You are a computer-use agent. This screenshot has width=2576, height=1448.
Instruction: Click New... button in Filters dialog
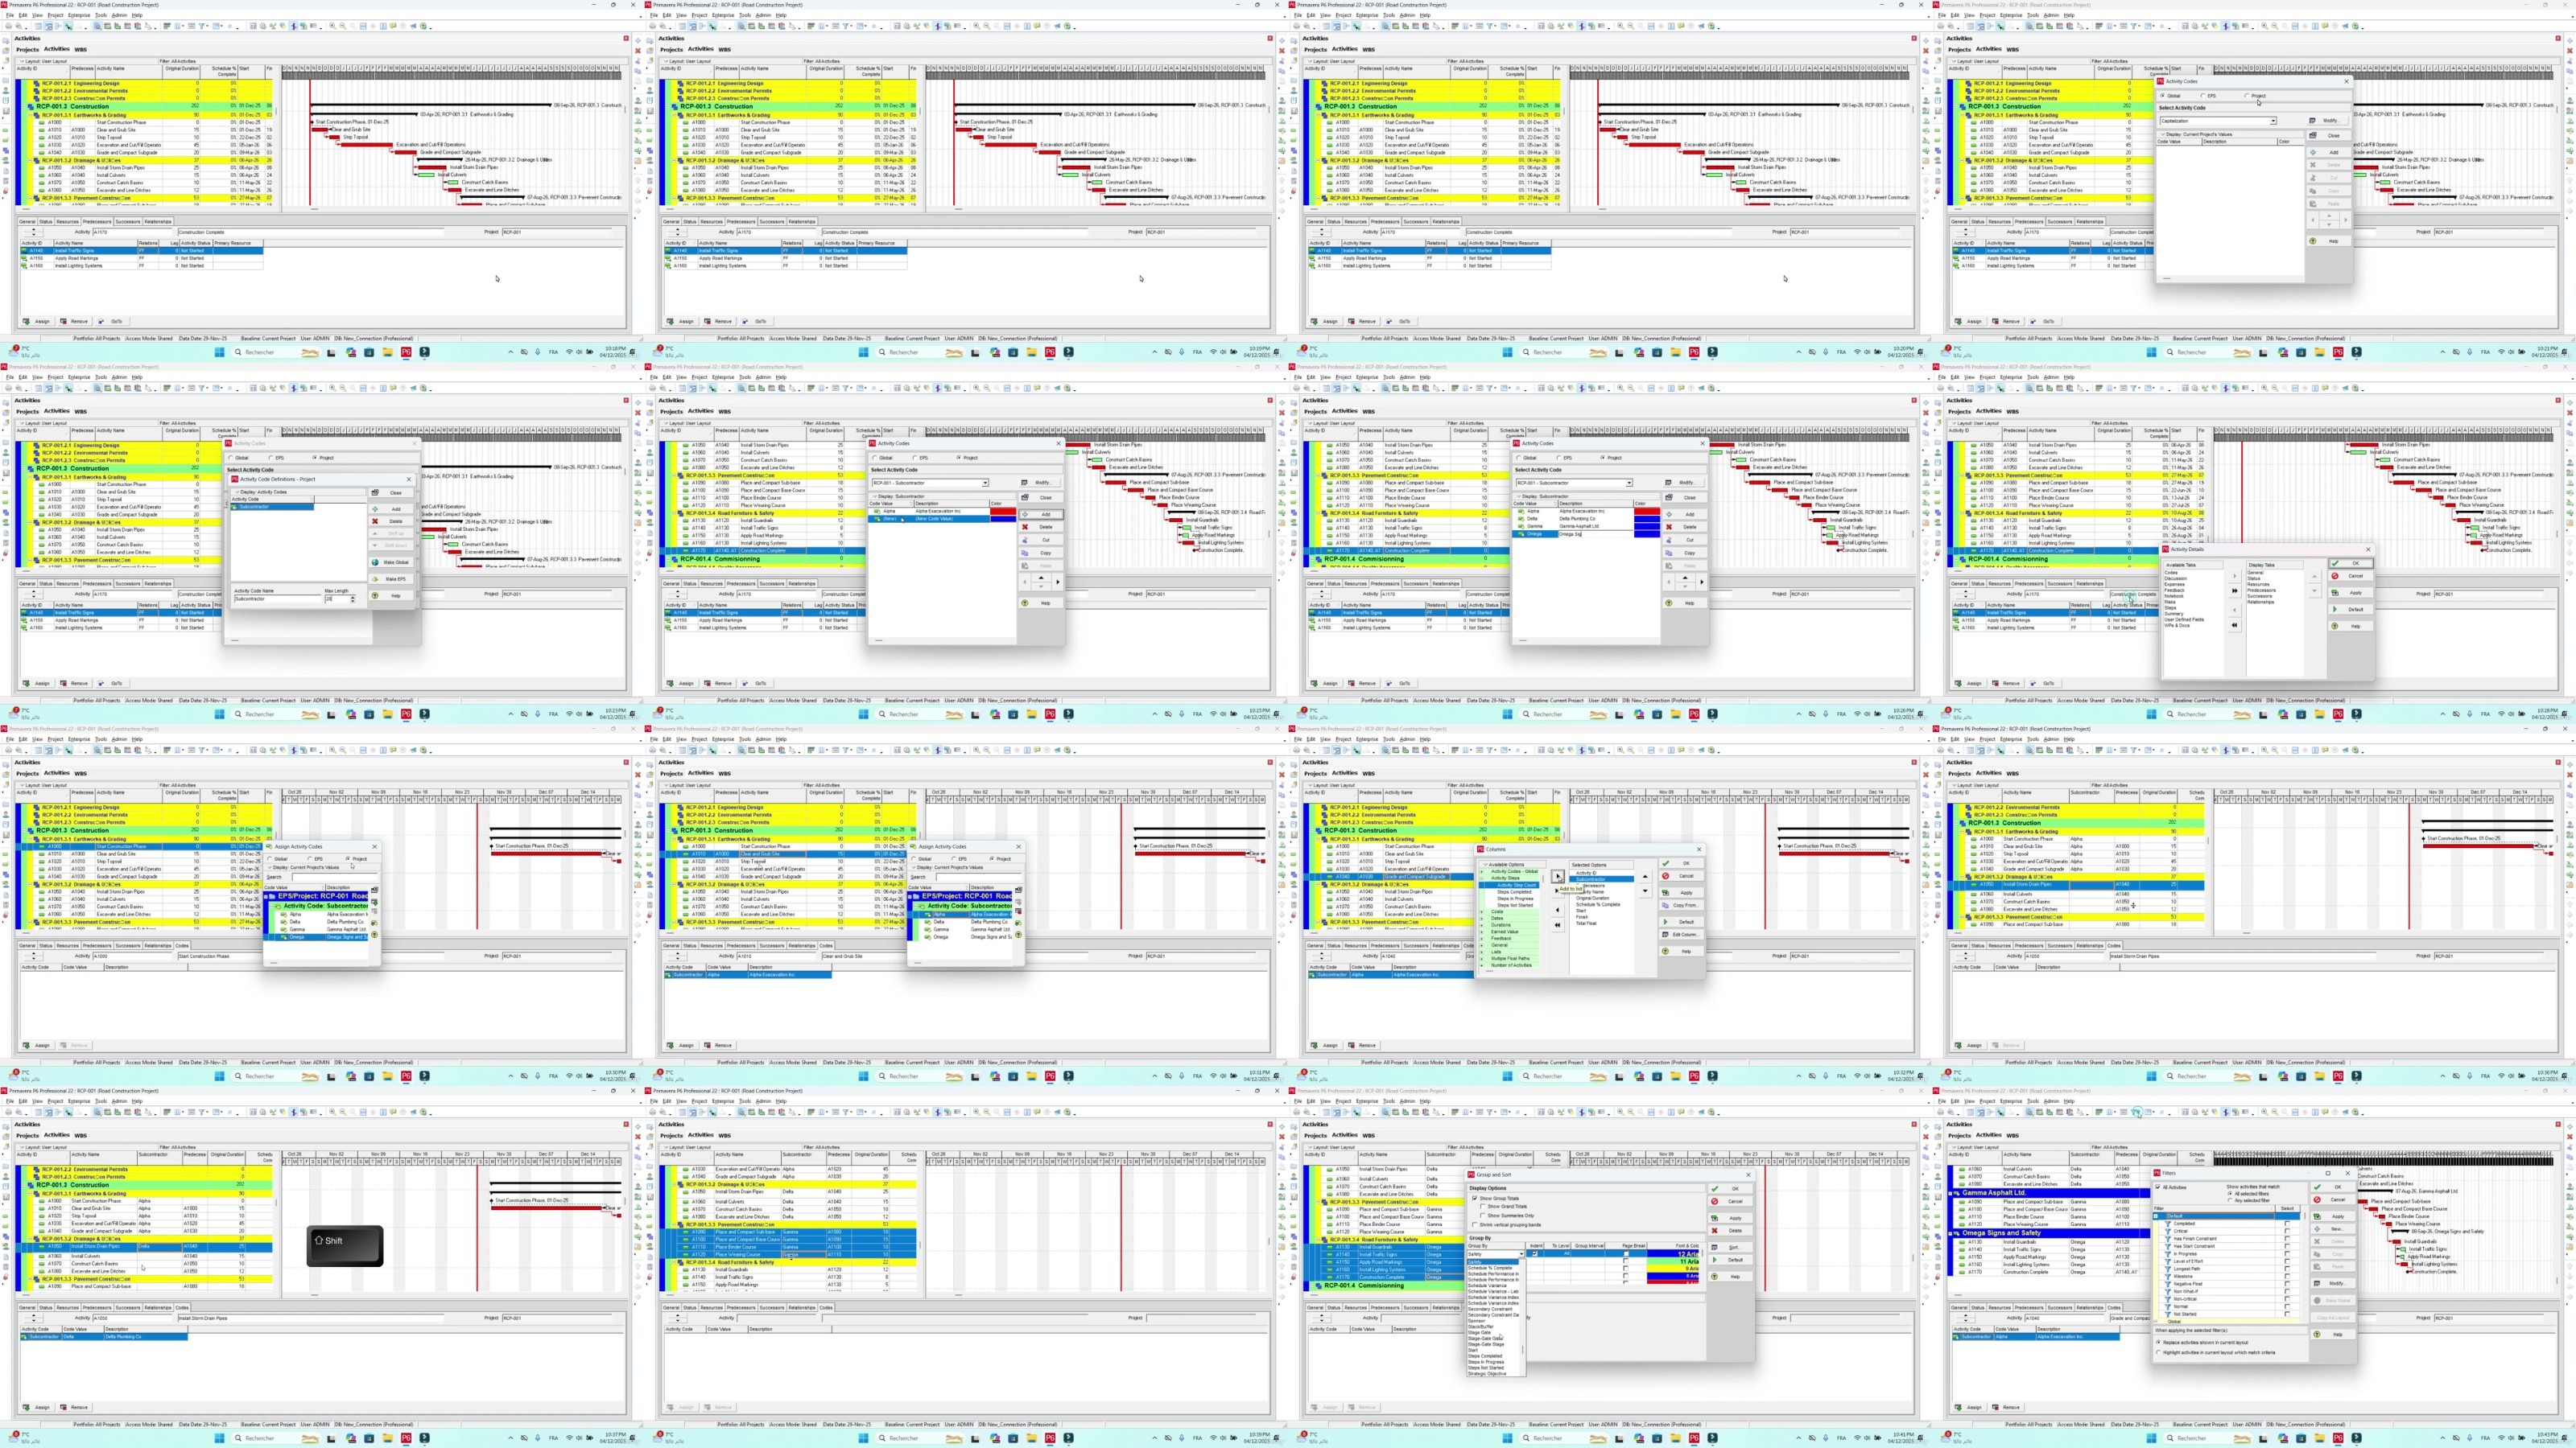pyautogui.click(x=2333, y=1229)
